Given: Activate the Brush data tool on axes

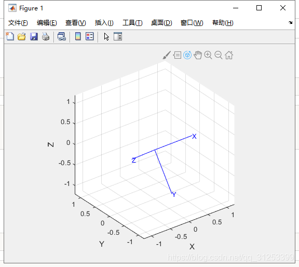Looking at the screenshot, I should 167,55.
